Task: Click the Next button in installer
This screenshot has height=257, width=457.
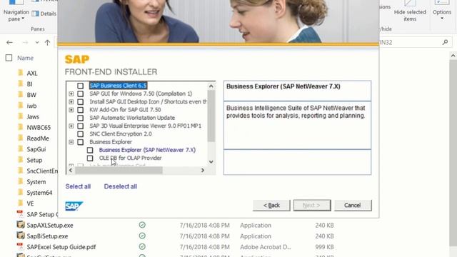Action: (x=312, y=206)
